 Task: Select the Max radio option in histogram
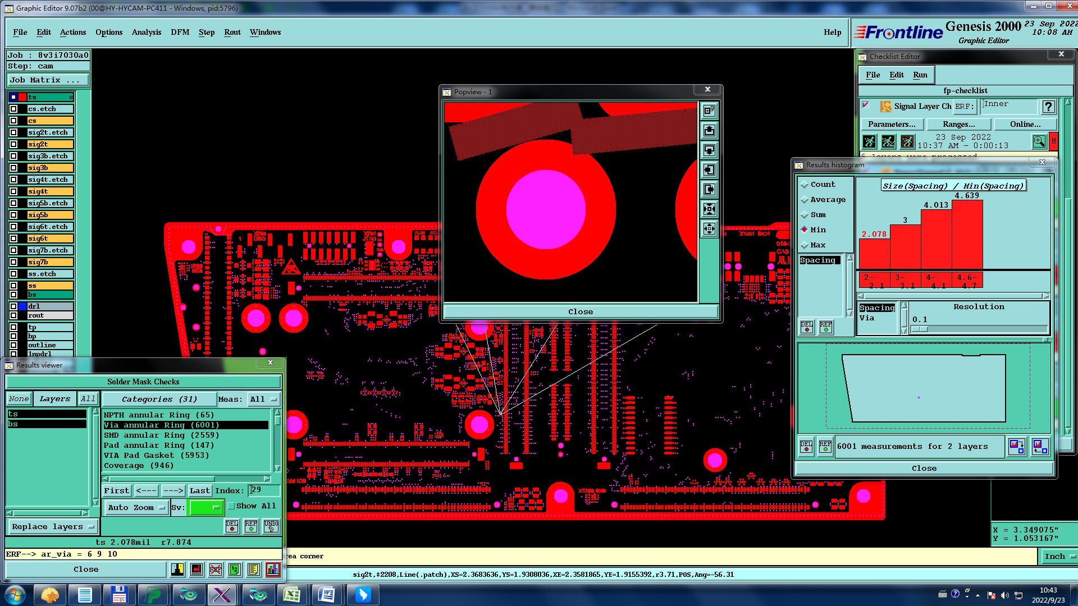[x=805, y=245]
